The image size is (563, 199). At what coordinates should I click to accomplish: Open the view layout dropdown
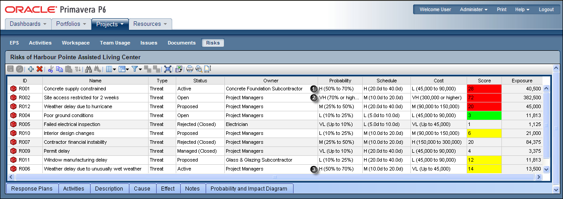point(124,69)
